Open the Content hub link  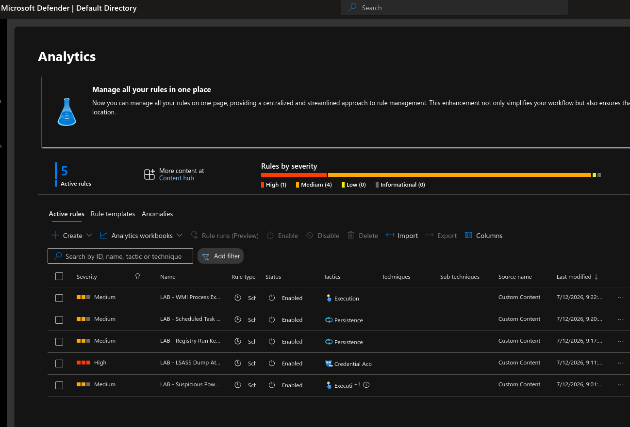tap(177, 178)
